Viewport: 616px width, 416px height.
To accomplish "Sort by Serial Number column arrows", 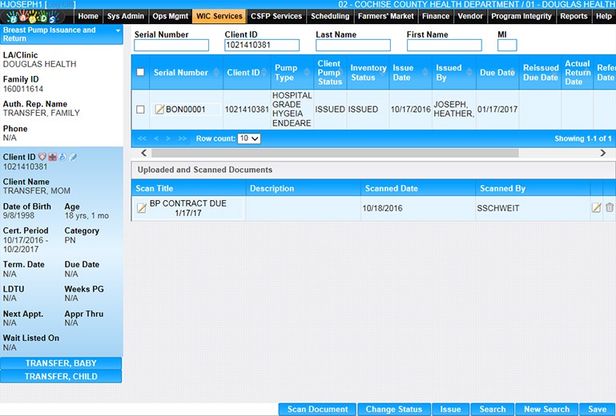I will pos(215,73).
